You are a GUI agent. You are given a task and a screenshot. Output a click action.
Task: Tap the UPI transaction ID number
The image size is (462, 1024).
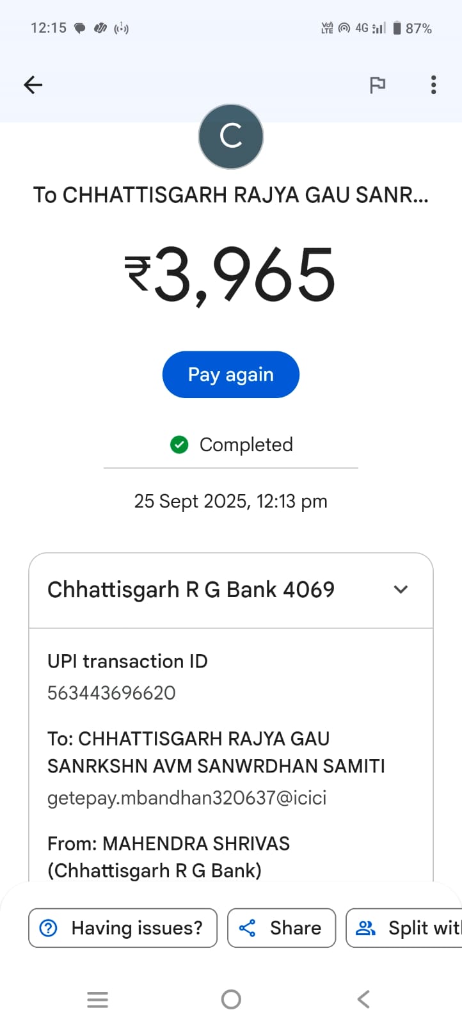click(111, 692)
